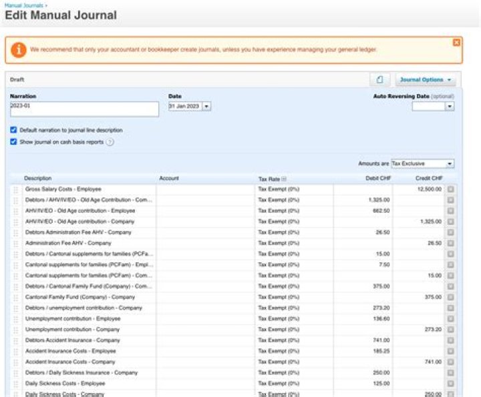Click Tax Rate cell of Administration Fee AHV - Company
Image resolution: width=481 pixels, height=397 pixels.
pyautogui.click(x=295, y=244)
